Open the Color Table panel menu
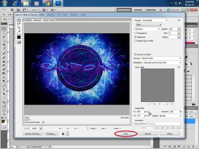The width and height of the screenshot is (199, 149). pos(179,67)
